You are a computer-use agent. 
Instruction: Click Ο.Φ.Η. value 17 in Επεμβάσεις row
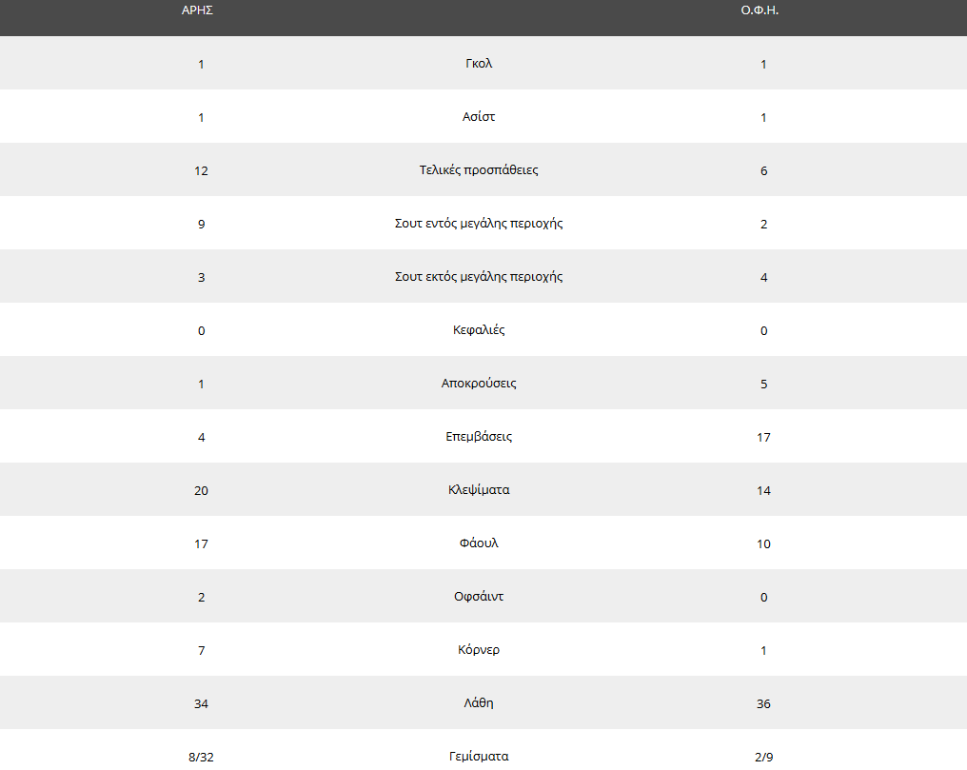763,438
